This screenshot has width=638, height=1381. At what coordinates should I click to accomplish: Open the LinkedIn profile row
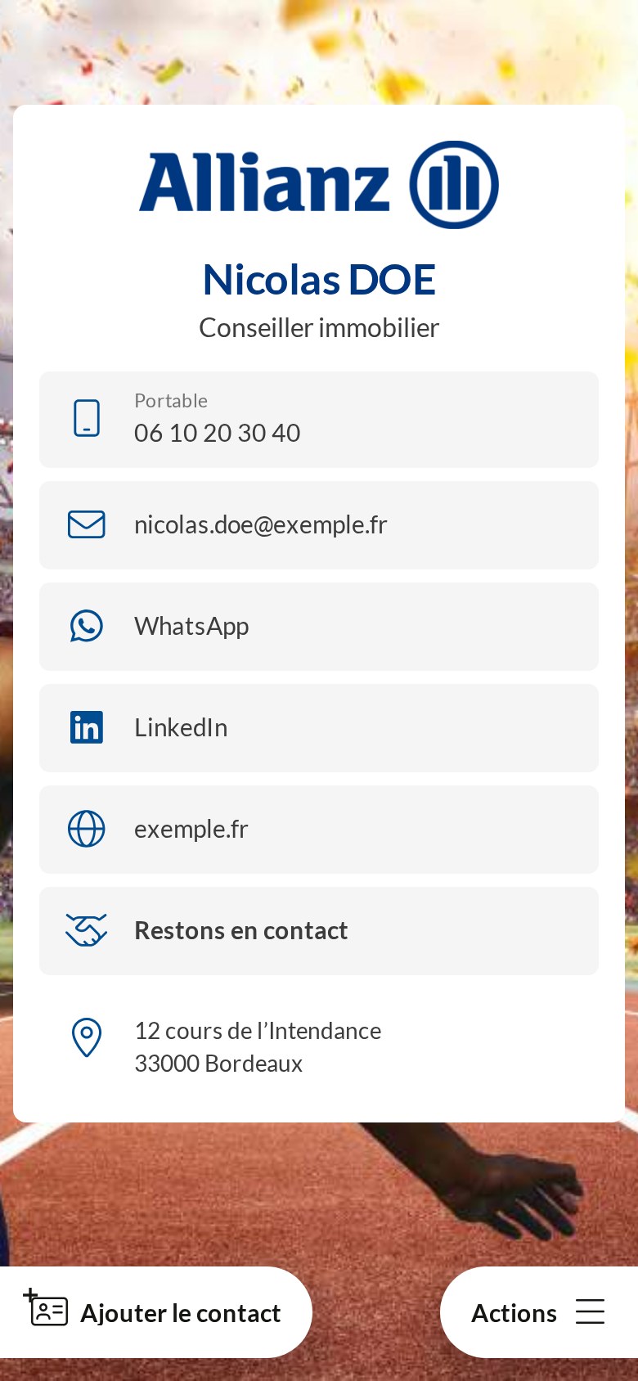[319, 728]
